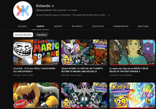The image size is (156, 109).
Task: Click the 30:33 duration badge
Action: point(103,106)
